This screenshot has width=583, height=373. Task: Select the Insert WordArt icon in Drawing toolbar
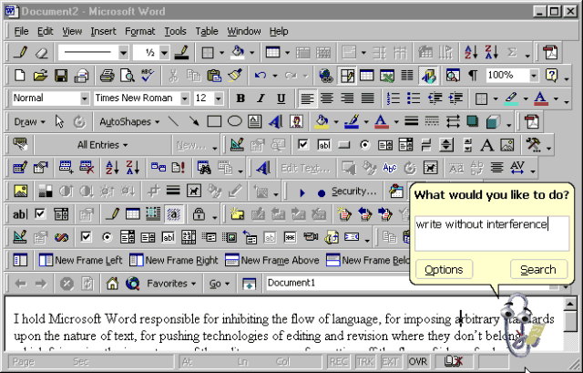(x=275, y=121)
